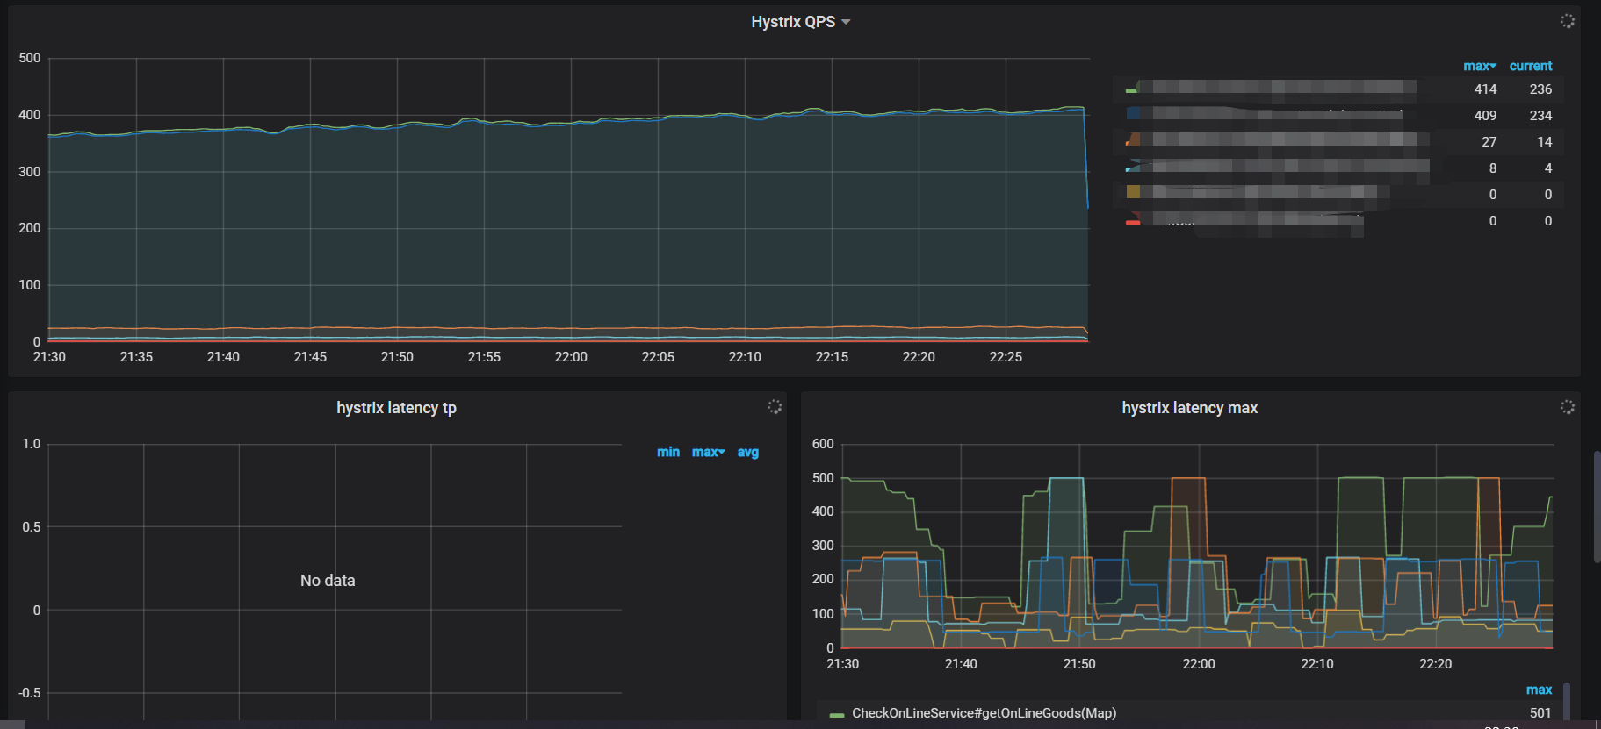Click green swatch beside CheckOnLineService legend entry
The height and width of the screenshot is (729, 1601).
[837, 715]
